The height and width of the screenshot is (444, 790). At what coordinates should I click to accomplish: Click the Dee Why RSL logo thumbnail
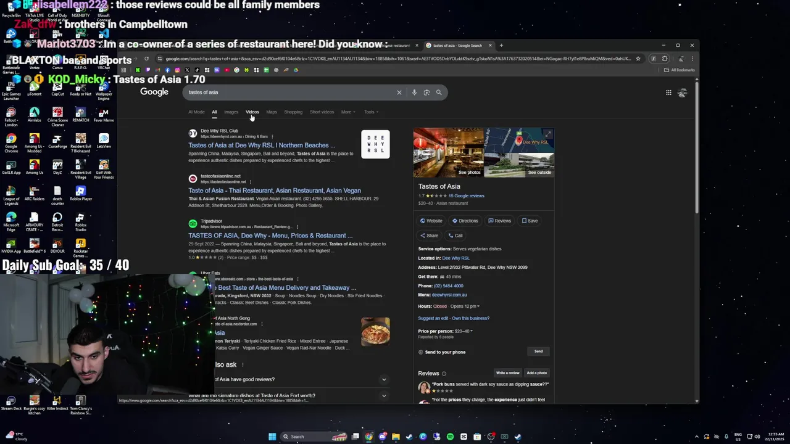pos(375,144)
